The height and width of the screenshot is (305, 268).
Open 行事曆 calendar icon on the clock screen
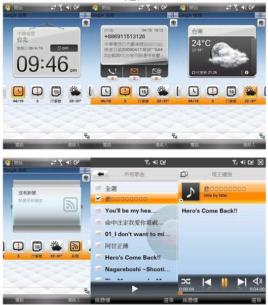point(56,91)
